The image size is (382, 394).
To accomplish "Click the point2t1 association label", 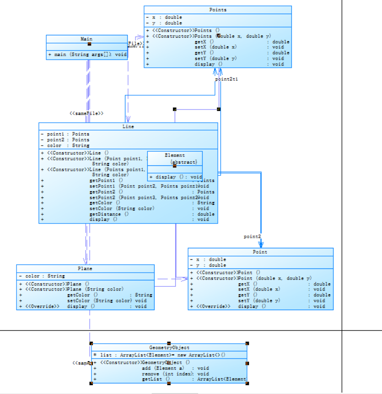I will (x=226, y=79).
